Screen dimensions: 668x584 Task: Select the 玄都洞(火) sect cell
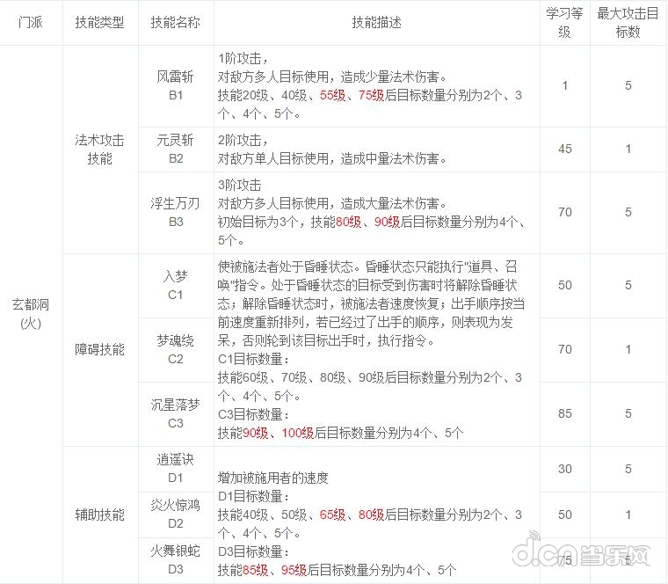click(x=32, y=315)
